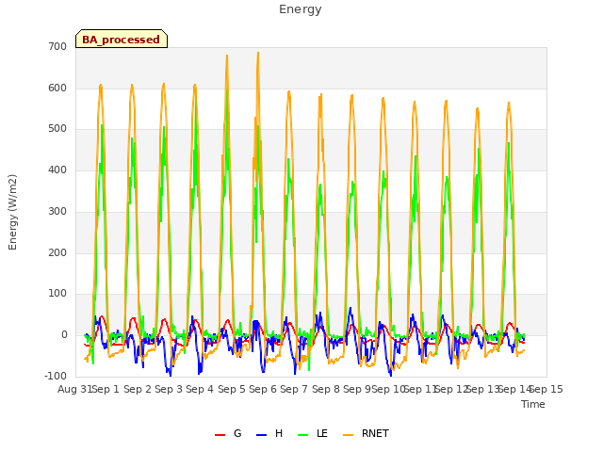Click the 0 y-axis tick label
This screenshot has height=452, width=603.
[64, 335]
